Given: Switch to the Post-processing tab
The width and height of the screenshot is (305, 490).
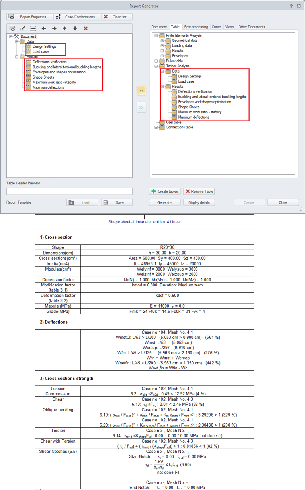Looking at the screenshot, I should [x=196, y=27].
